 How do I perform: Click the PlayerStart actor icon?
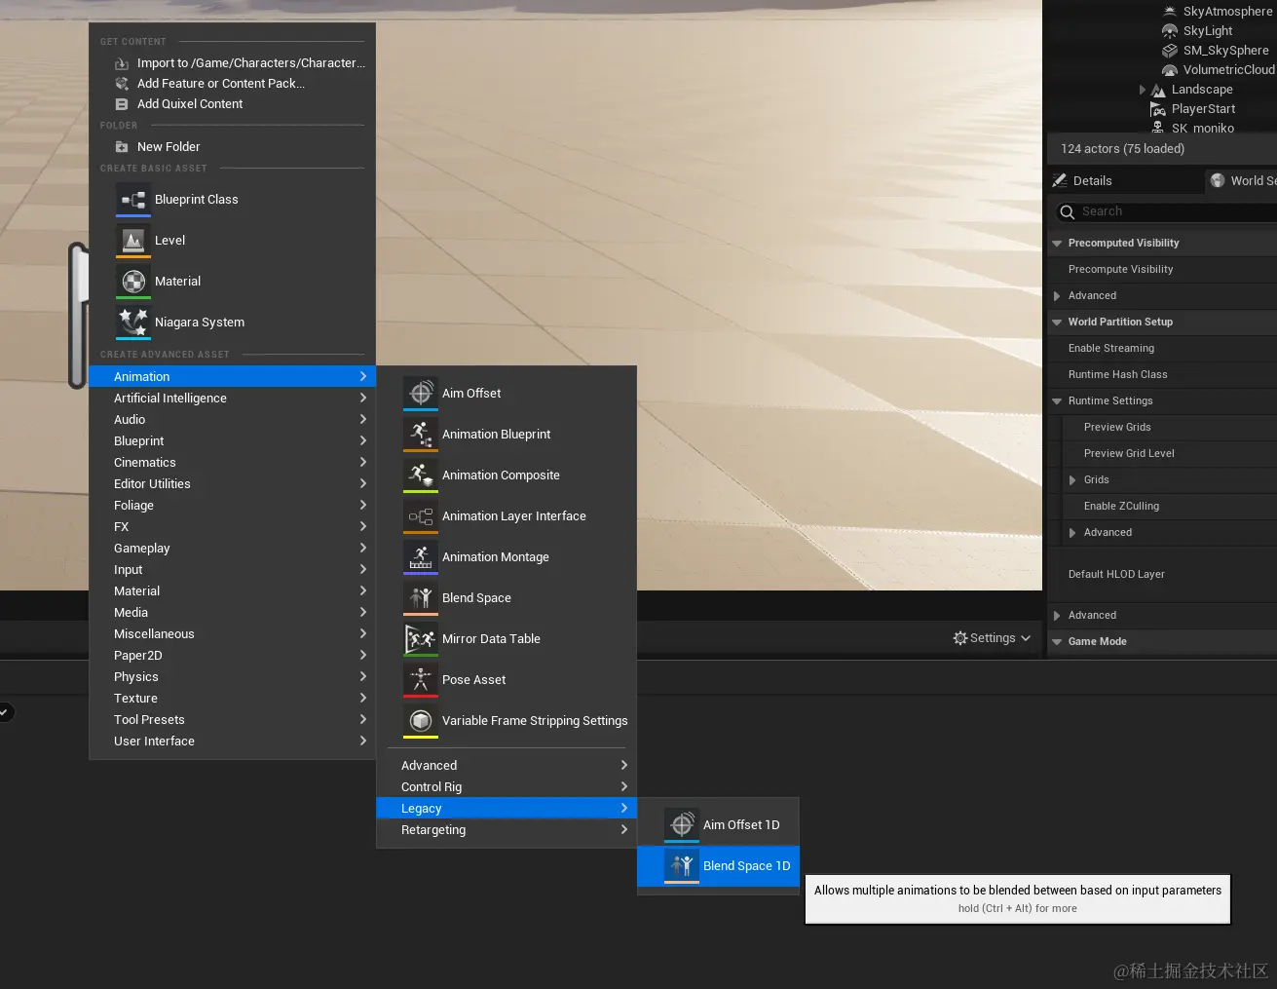point(1158,109)
